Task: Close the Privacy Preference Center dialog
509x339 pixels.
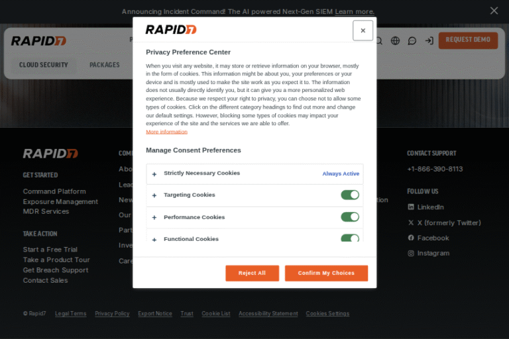Action: [363, 30]
